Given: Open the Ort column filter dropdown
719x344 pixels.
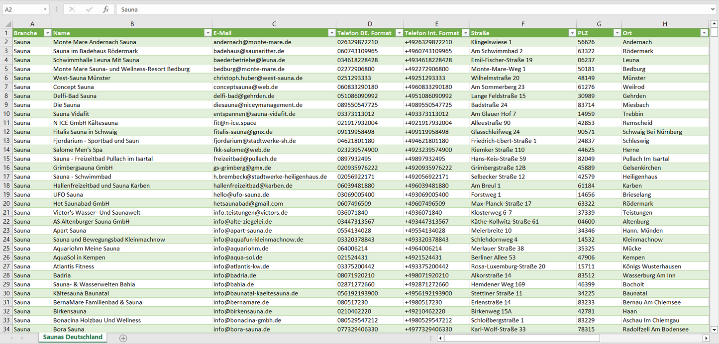Looking at the screenshot, I should (x=704, y=33).
